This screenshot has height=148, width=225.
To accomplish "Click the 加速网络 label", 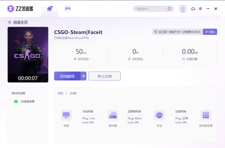I will tap(181, 111).
